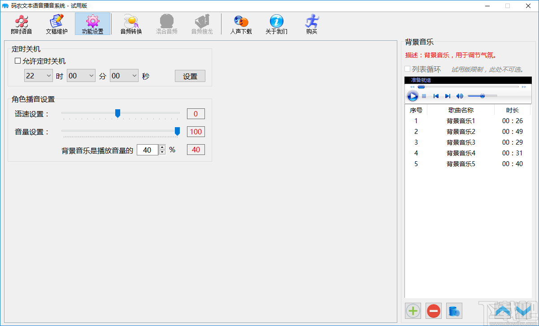539x326 pixels.
Task: Click the 人声下载 voice download icon
Action: [x=241, y=24]
